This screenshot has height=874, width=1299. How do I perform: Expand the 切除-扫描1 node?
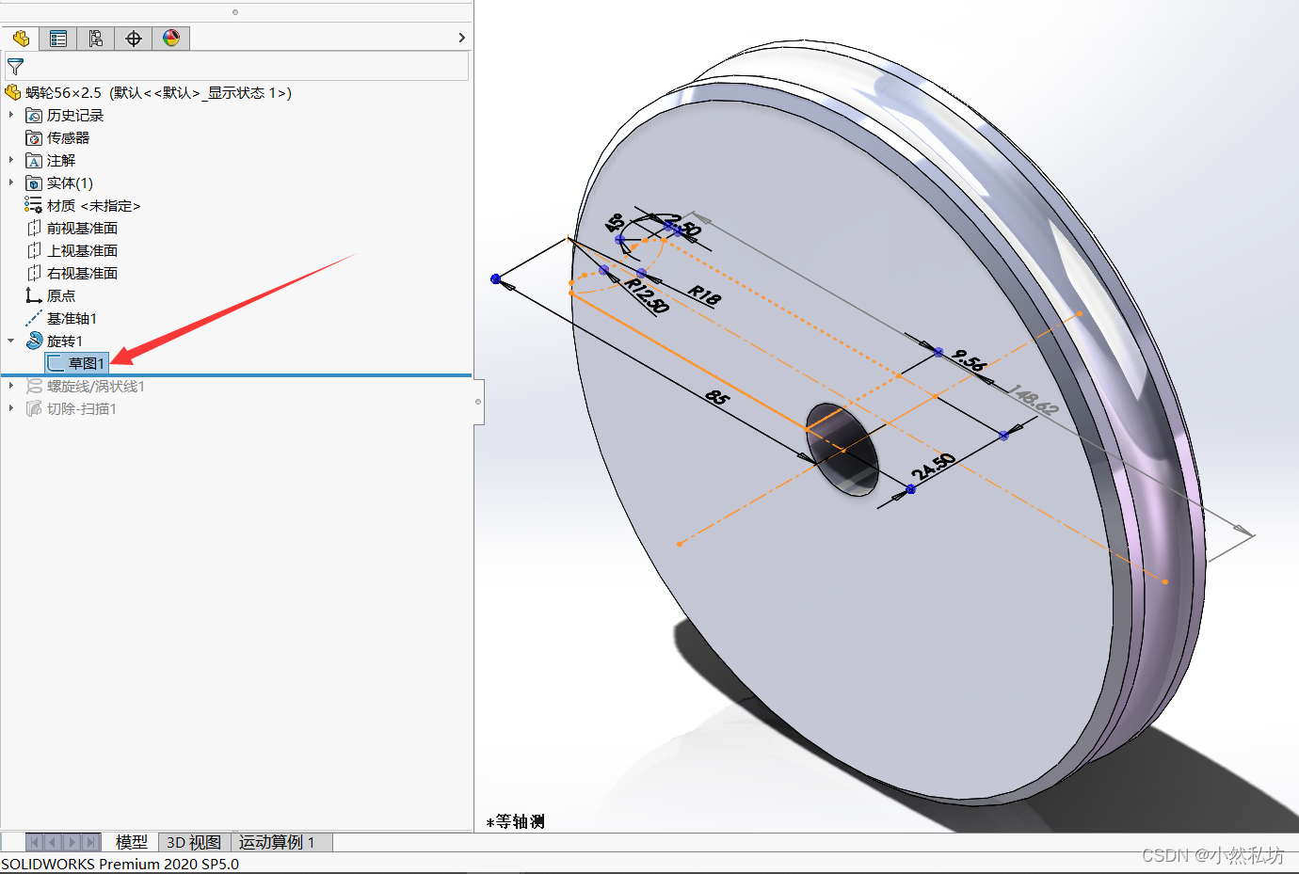click(11, 408)
